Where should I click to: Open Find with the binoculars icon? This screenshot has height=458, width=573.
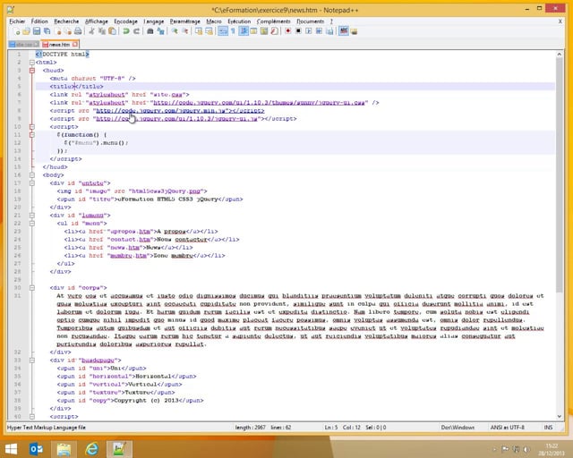pyautogui.click(x=150, y=31)
